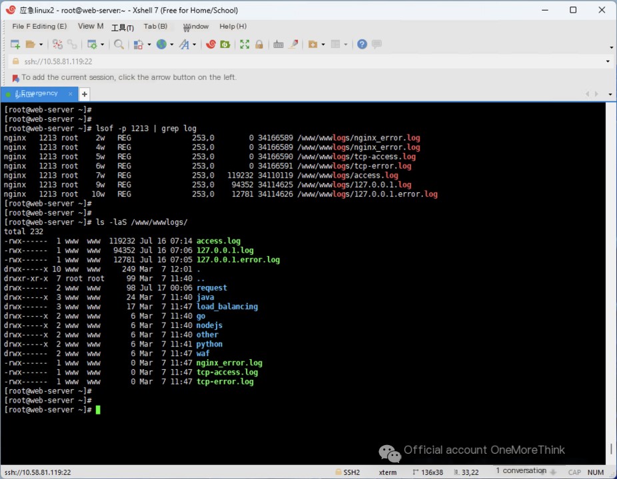Click the 136x38 terminal size indicator
This screenshot has height=479, width=617.
point(428,472)
